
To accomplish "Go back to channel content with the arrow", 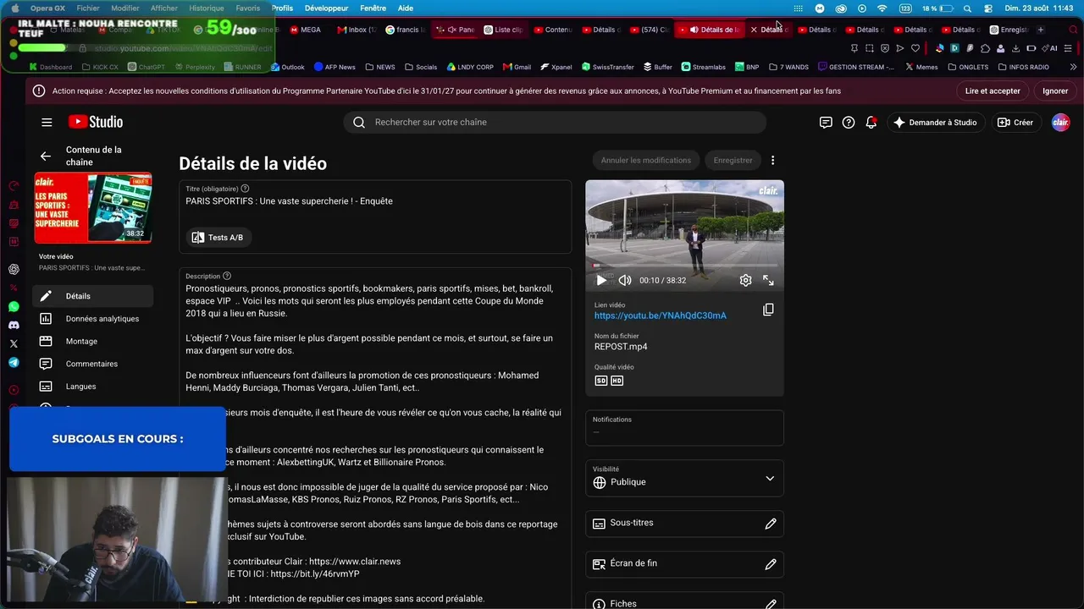I will (46, 156).
